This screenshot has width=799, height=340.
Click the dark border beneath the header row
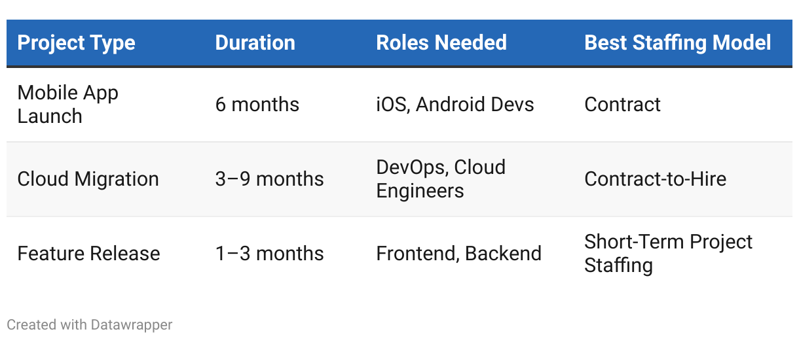point(399,66)
